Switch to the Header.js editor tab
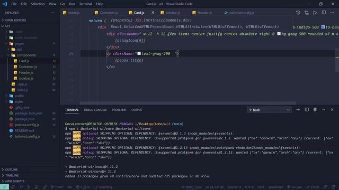 pos(204,13)
